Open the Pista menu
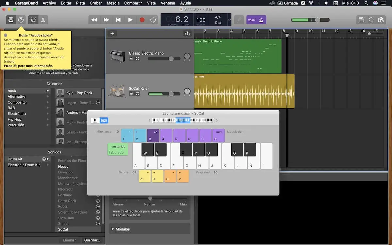392x245 pixels. click(x=80, y=3)
